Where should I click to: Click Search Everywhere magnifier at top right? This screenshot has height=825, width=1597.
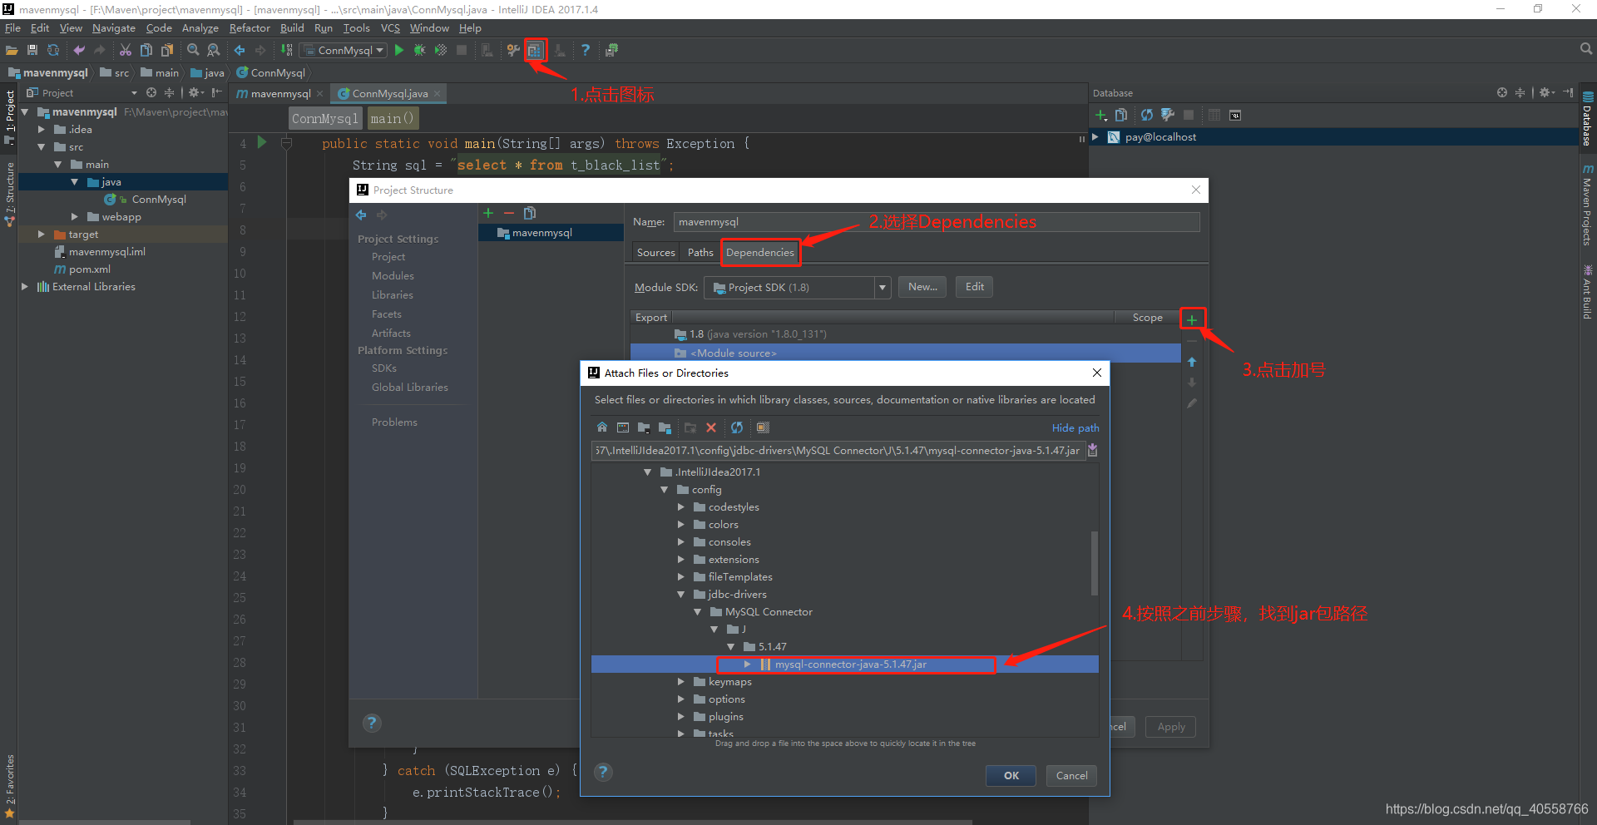point(1586,50)
